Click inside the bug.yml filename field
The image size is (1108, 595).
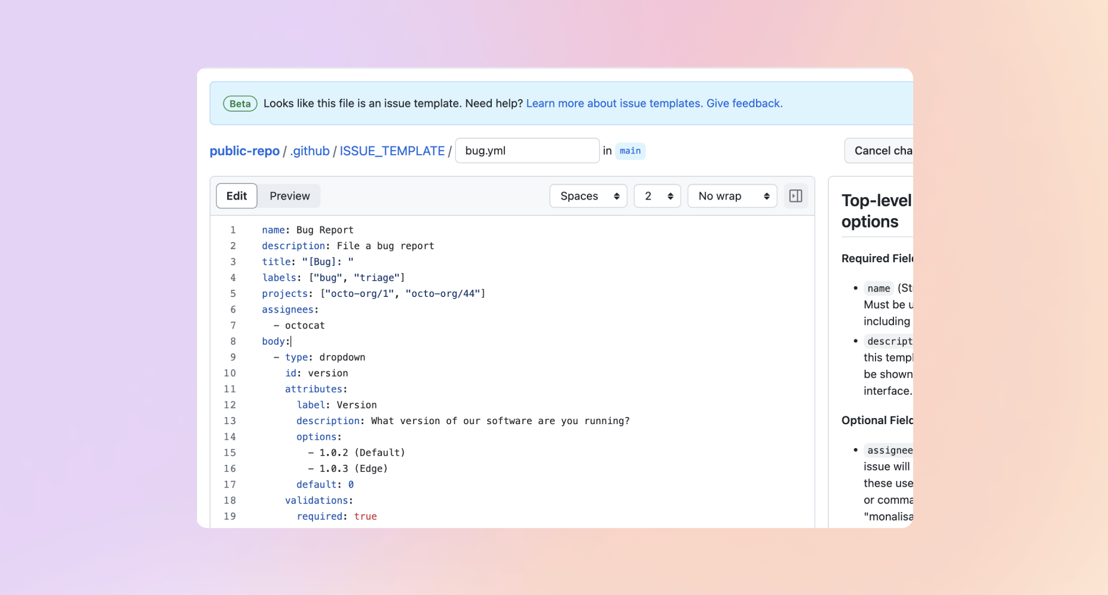[x=527, y=151]
